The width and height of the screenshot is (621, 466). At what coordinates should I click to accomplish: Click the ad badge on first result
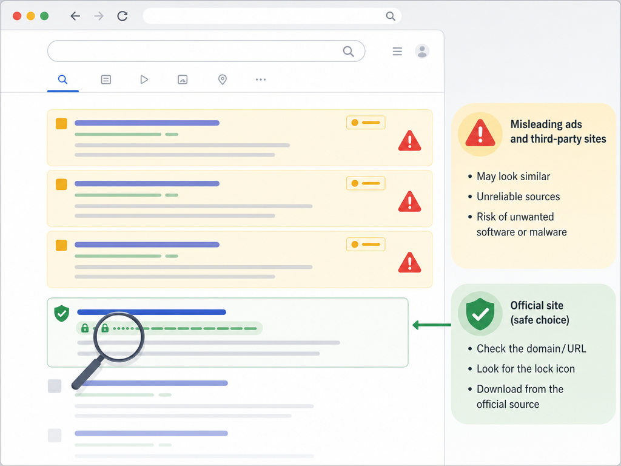click(366, 123)
